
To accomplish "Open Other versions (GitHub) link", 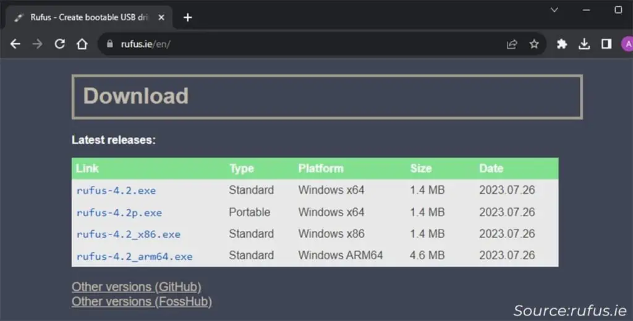I will tap(137, 286).
